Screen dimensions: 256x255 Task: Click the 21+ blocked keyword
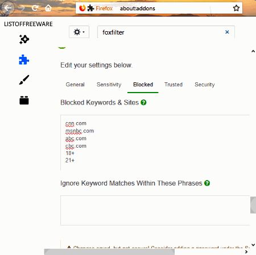[70, 160]
